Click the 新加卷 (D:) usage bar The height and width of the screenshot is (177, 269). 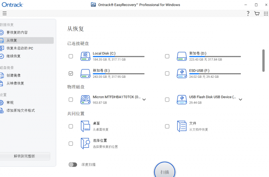coord(215,56)
